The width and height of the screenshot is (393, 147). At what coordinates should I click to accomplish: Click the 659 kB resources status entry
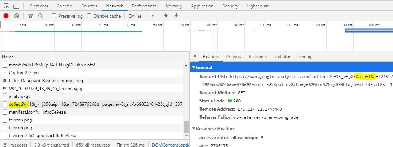click(93, 145)
